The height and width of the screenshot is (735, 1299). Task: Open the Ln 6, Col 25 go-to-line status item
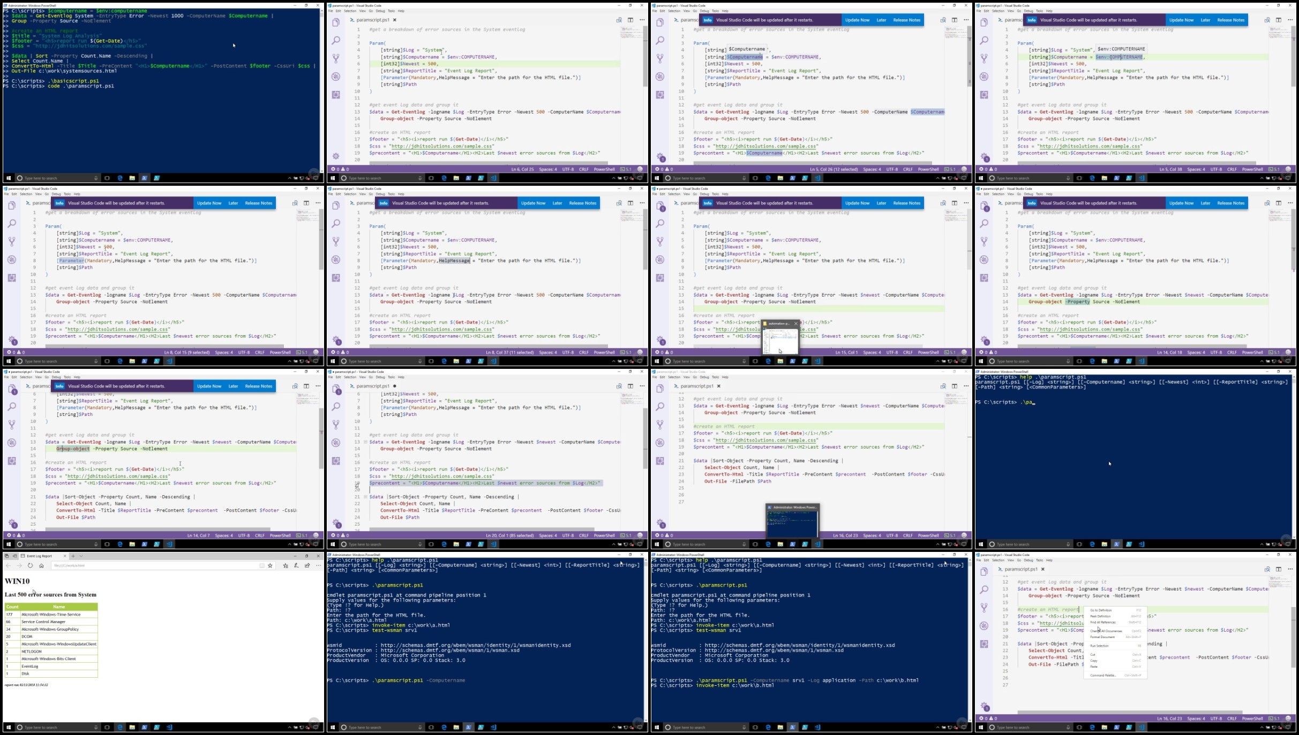click(x=522, y=169)
